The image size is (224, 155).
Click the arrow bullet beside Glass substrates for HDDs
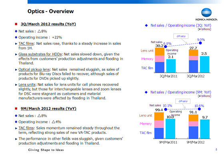[16, 54]
